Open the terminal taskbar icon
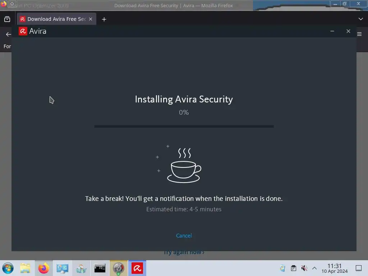Viewport: 368px width, 276px height. [x=100, y=268]
